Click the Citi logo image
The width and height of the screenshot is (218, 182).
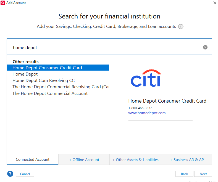[x=146, y=78]
